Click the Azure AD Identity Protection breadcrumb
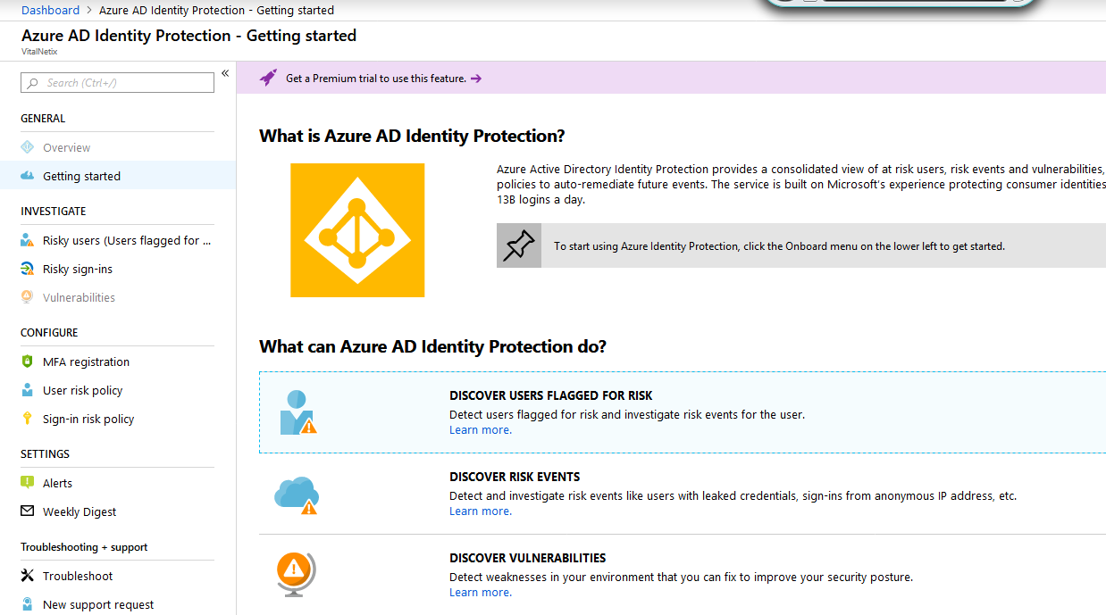The width and height of the screenshot is (1106, 615). point(216,10)
